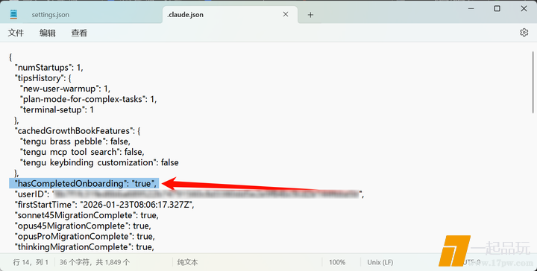Open the 查看 menu
Image resolution: width=537 pixels, height=271 pixels.
pos(79,33)
